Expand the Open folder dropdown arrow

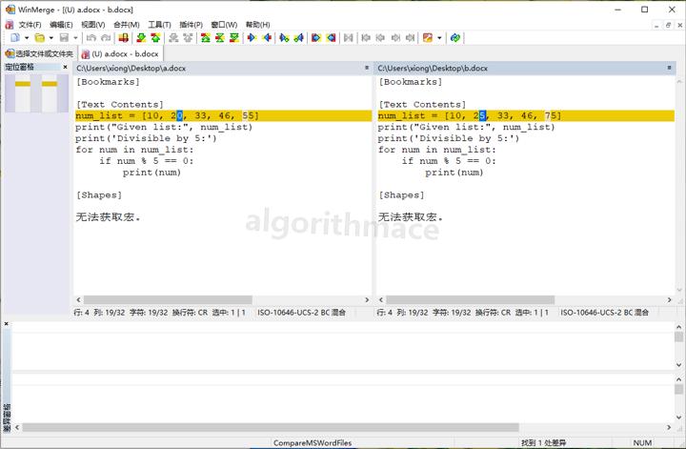pyautogui.click(x=50, y=38)
